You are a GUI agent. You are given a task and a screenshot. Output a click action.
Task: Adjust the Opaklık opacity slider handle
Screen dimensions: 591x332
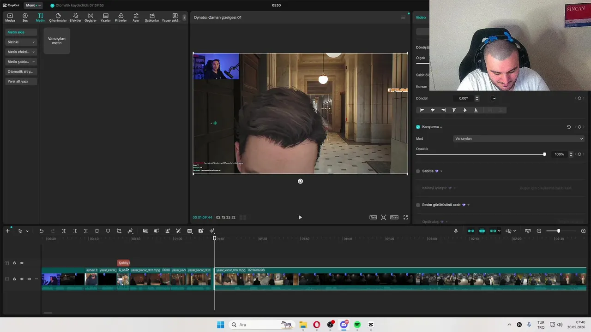click(x=544, y=154)
